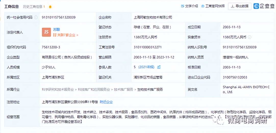Screen dimensions: 276x133
Task: Click the info icon beside 实缴资本 amount
Action: pyautogui.click(x=249, y=37)
